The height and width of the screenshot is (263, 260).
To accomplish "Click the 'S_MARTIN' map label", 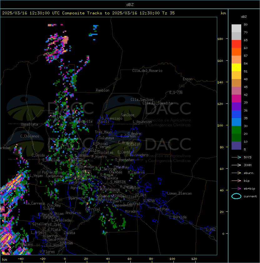I will point(118,182).
